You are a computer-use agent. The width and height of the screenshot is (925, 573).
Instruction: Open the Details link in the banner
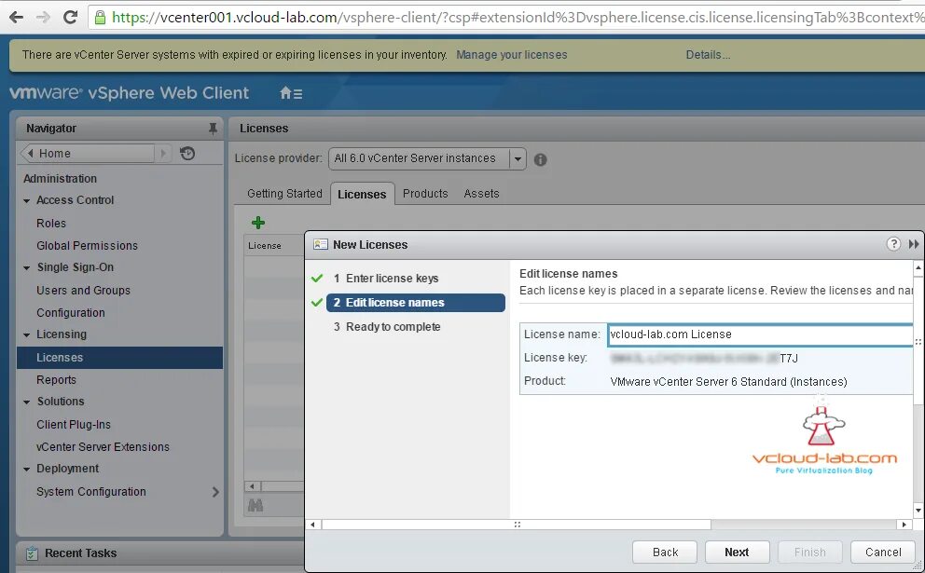(708, 55)
